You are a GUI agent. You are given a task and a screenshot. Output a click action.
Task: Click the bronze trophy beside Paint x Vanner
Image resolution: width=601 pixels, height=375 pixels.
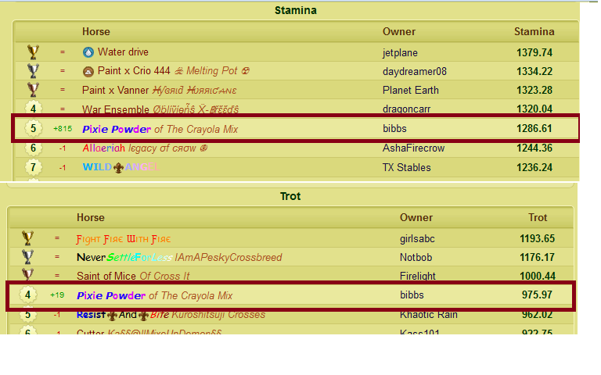[33, 90]
